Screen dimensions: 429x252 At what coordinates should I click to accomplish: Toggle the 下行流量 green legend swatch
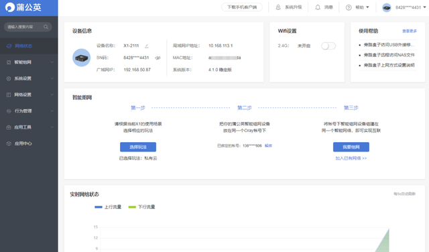coord(132,207)
